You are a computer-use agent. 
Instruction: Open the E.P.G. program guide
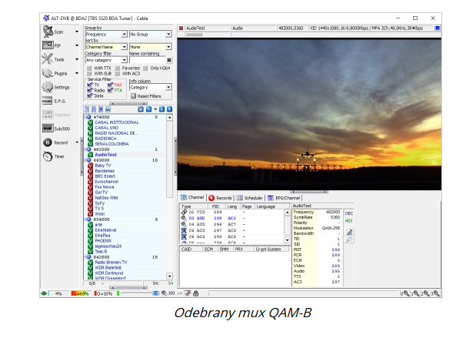click(47, 101)
